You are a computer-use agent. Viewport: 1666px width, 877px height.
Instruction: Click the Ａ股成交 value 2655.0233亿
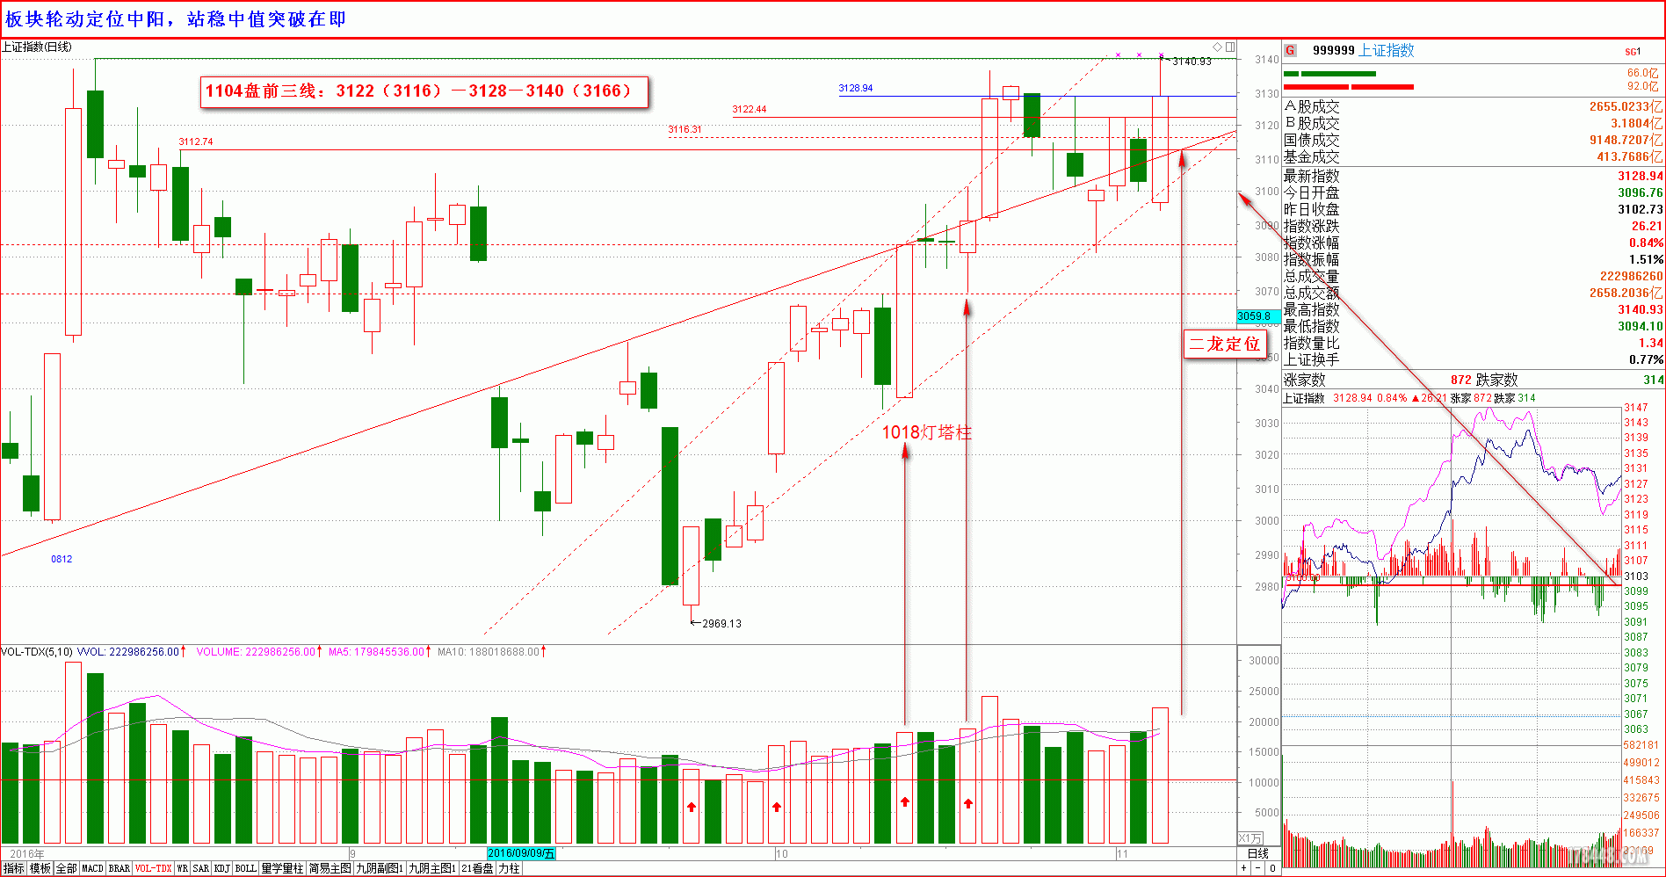coord(1626,107)
